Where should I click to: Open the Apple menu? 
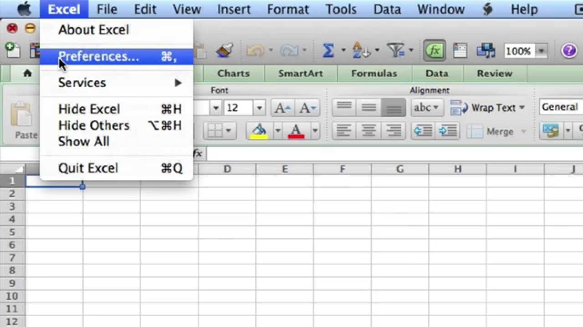(x=24, y=9)
